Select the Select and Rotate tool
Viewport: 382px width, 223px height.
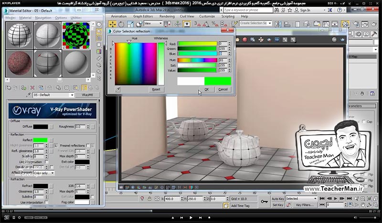[x=121, y=24]
